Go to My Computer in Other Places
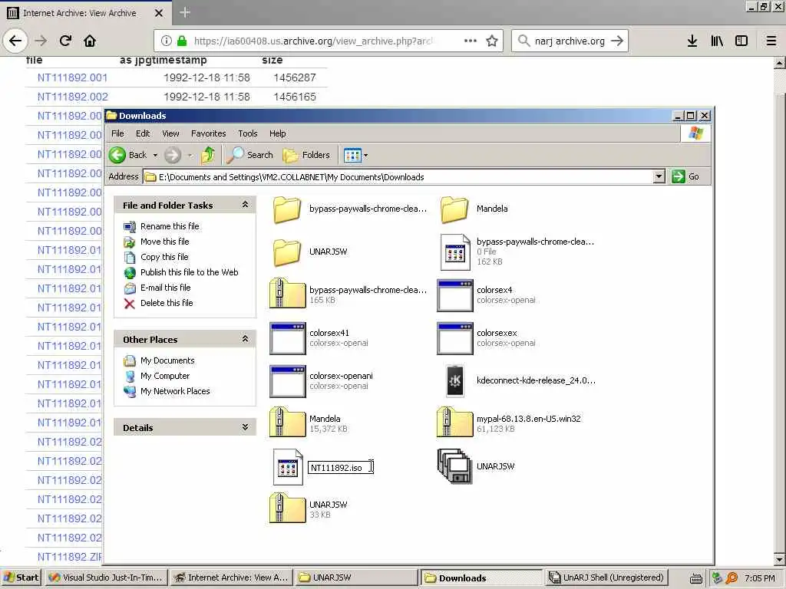This screenshot has width=786, height=589. [165, 376]
